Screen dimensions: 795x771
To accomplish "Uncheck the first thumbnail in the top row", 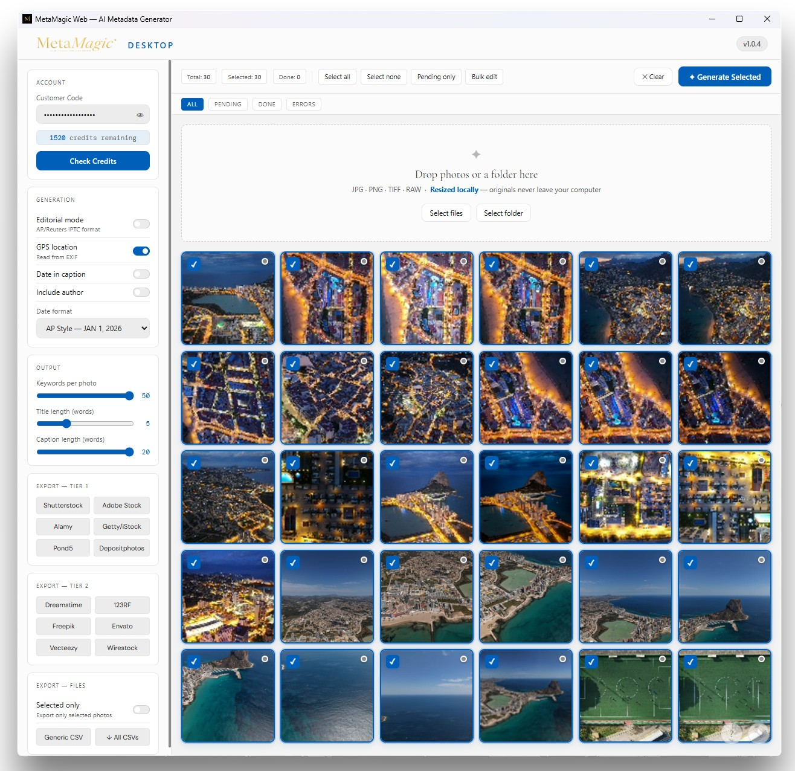I will tap(194, 264).
